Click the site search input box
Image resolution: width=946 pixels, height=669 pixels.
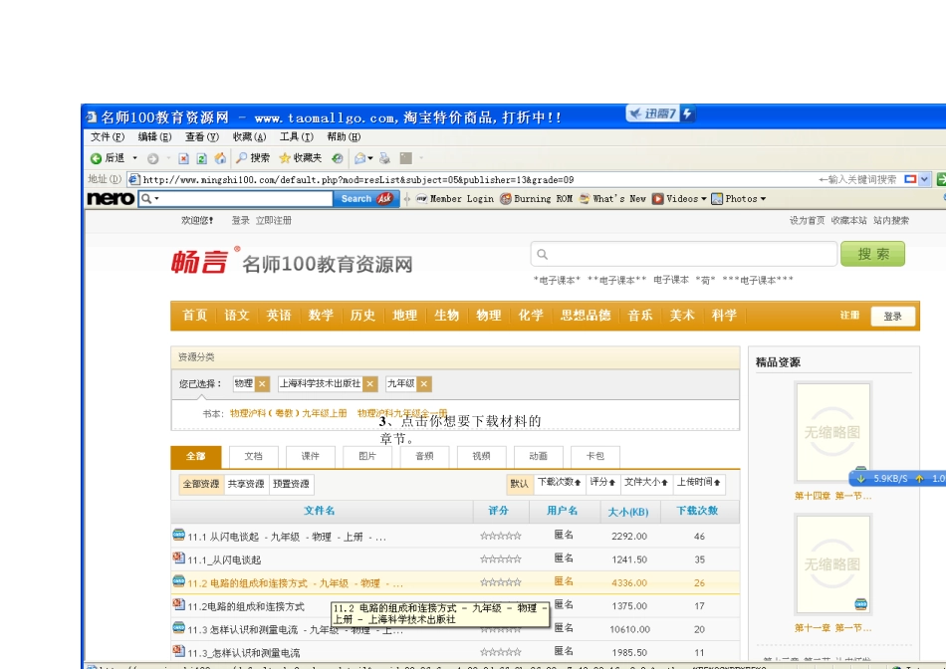pyautogui.click(x=684, y=254)
